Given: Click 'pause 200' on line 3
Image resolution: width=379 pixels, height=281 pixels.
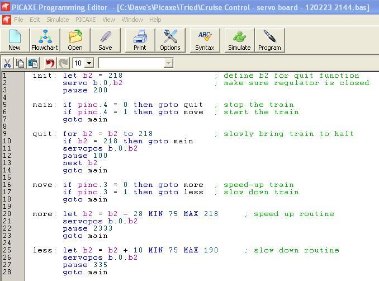Looking at the screenshot, I should pyautogui.click(x=85, y=90).
